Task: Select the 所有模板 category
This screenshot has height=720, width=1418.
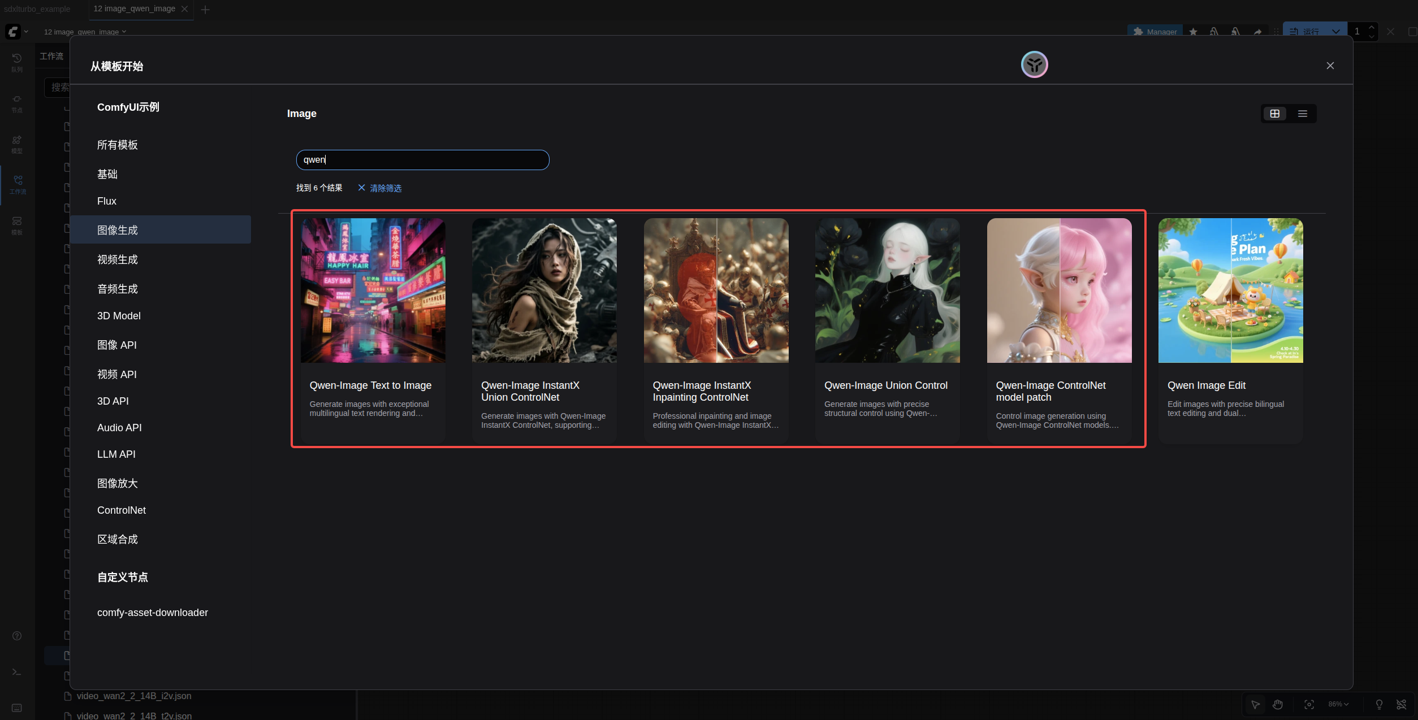Action: click(x=161, y=145)
